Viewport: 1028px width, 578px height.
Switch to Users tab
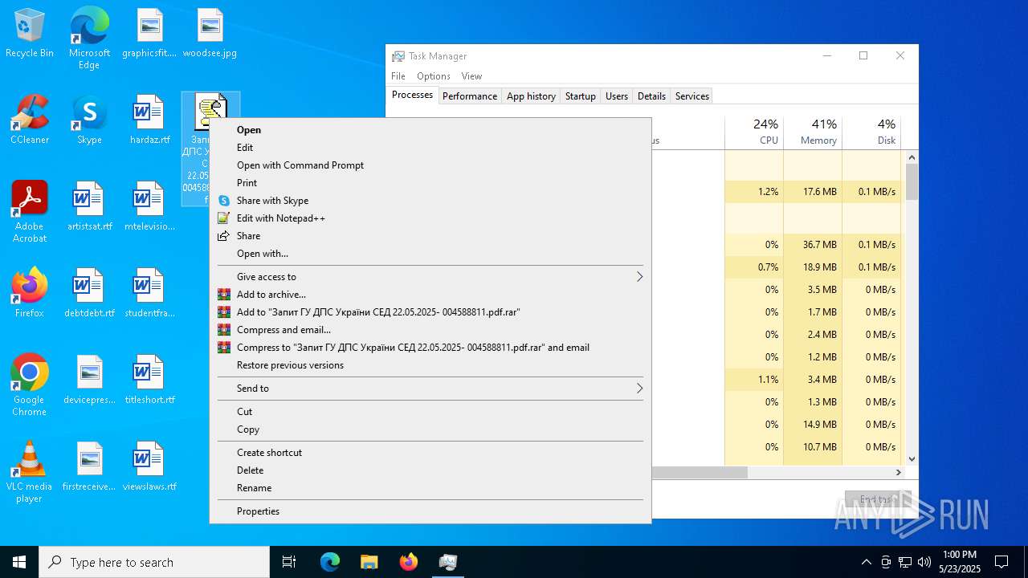tap(617, 96)
